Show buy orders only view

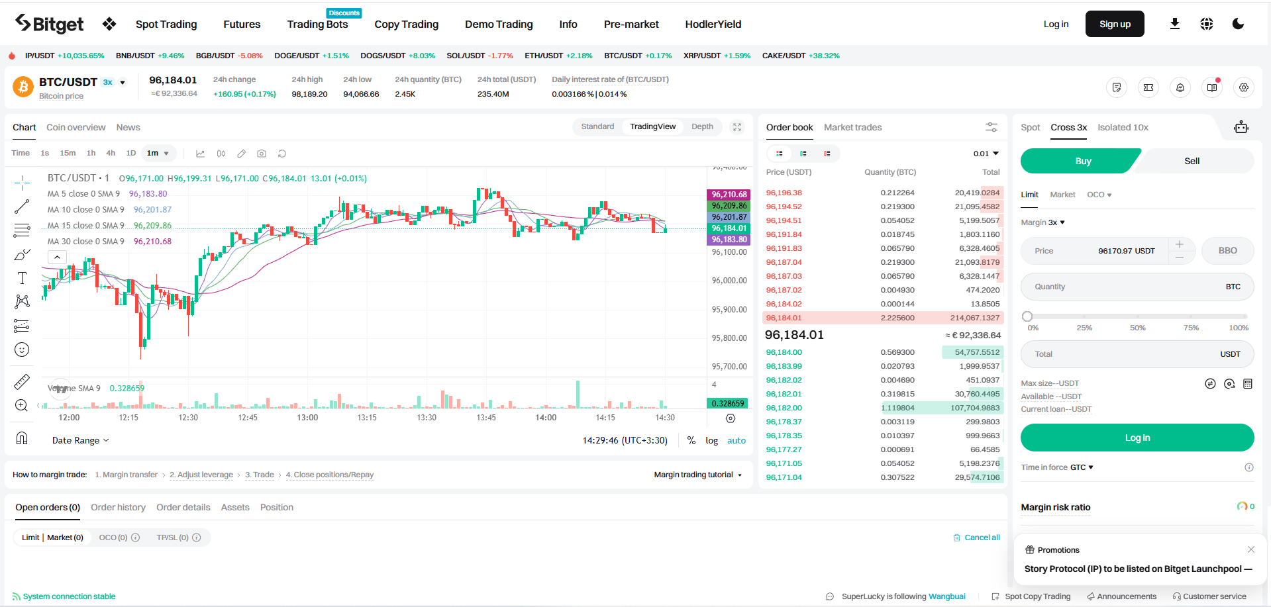point(803,154)
